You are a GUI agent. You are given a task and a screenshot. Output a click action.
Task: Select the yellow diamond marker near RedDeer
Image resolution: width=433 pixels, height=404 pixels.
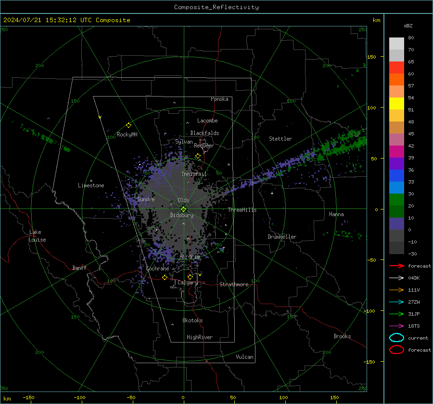(x=198, y=156)
